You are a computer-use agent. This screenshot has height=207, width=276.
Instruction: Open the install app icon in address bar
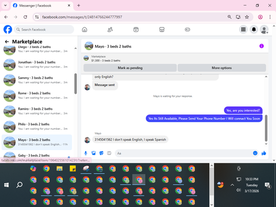point(238,17)
